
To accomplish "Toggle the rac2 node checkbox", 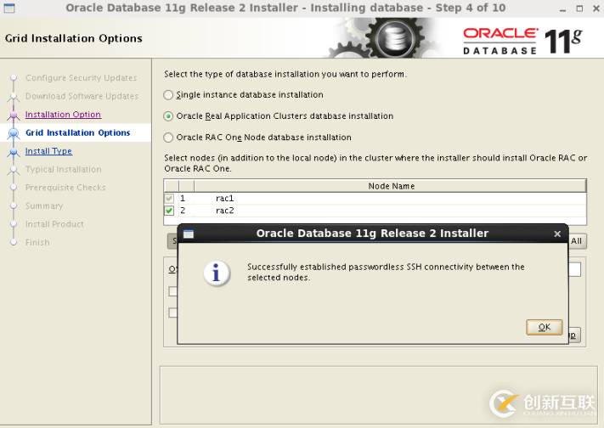I will coord(169,211).
